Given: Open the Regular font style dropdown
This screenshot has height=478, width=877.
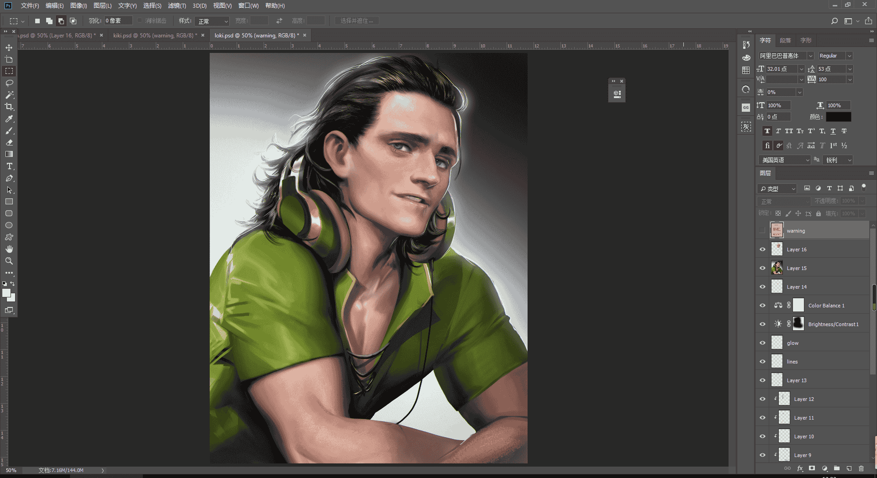Looking at the screenshot, I should [849, 56].
